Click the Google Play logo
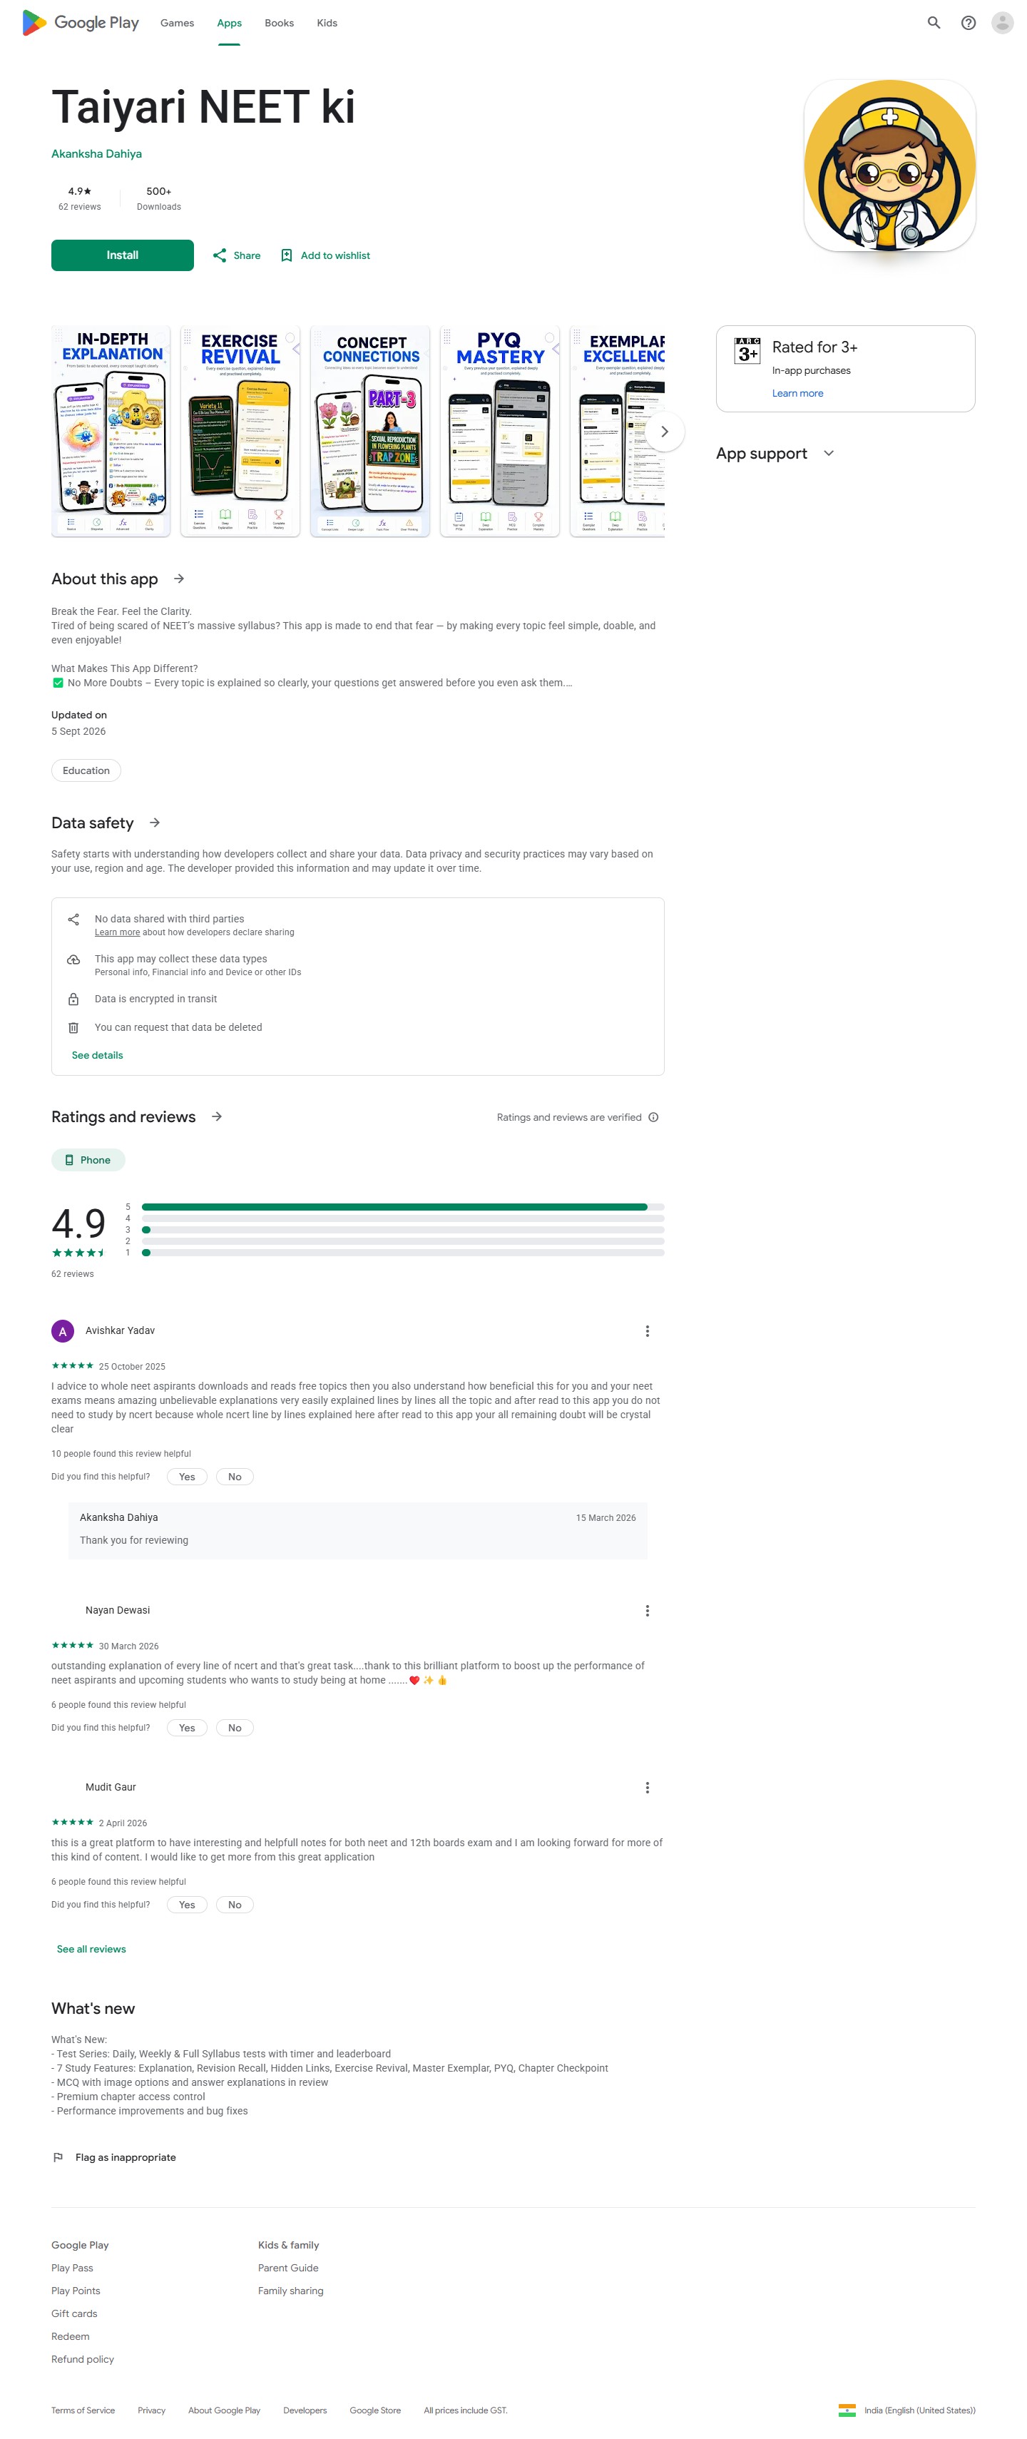 (x=81, y=23)
